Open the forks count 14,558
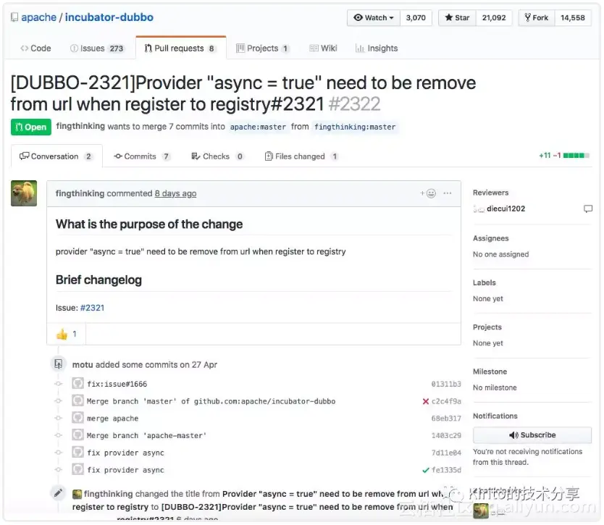 click(x=572, y=17)
